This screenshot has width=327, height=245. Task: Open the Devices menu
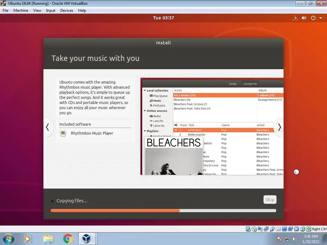67,11
